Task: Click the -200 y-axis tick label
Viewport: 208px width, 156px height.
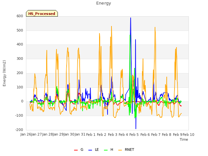Action: [19, 130]
